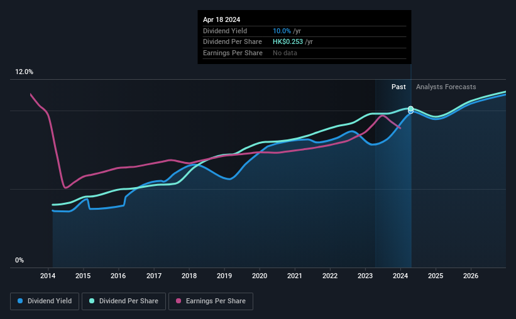Click the 2018 x-axis label

(189, 276)
